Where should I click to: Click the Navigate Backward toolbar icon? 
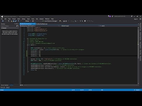(3, 21)
